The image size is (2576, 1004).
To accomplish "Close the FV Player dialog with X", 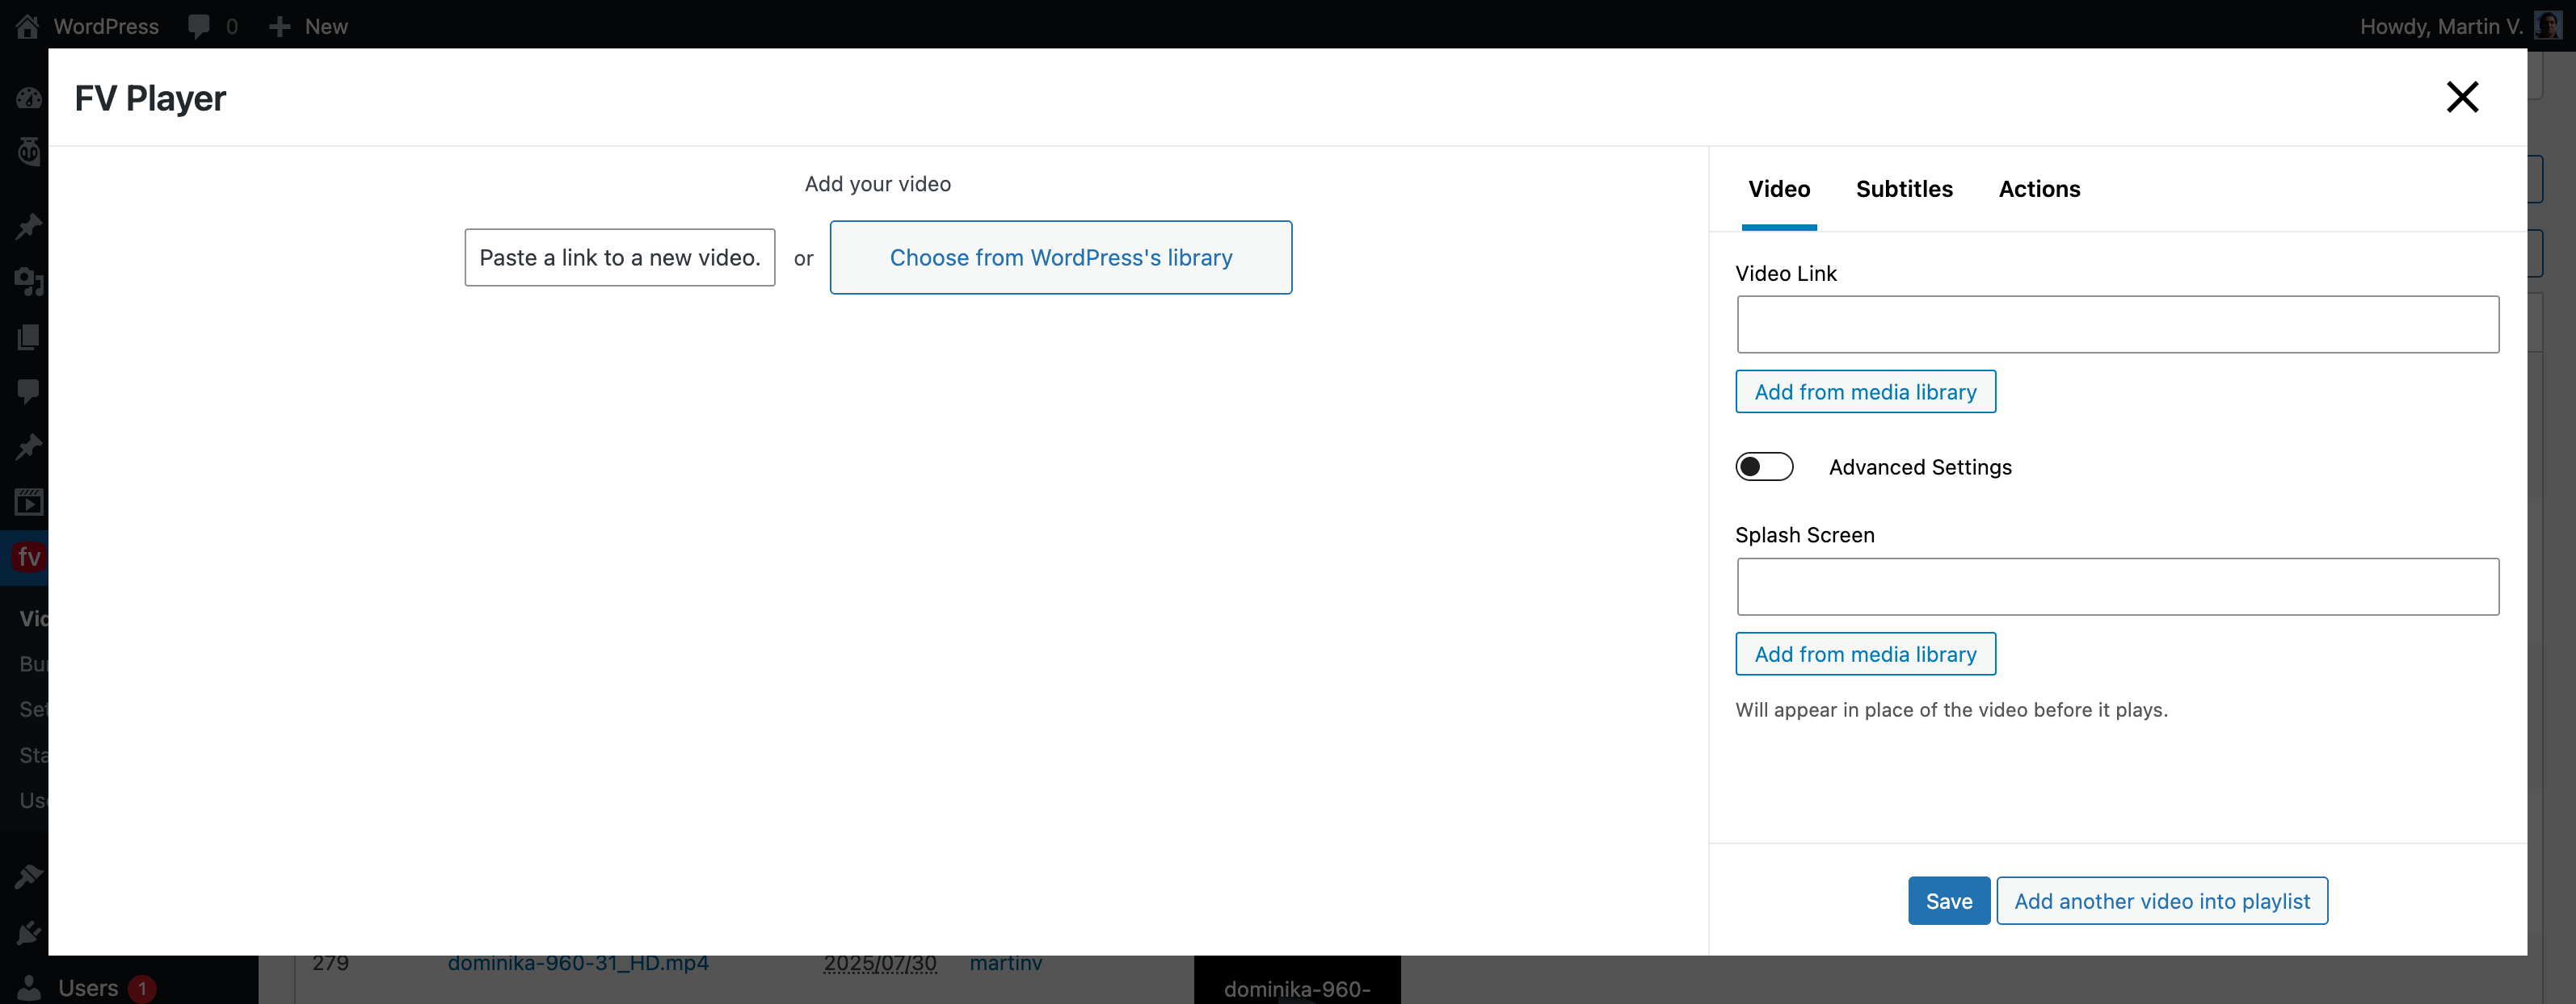I will click(x=2462, y=97).
